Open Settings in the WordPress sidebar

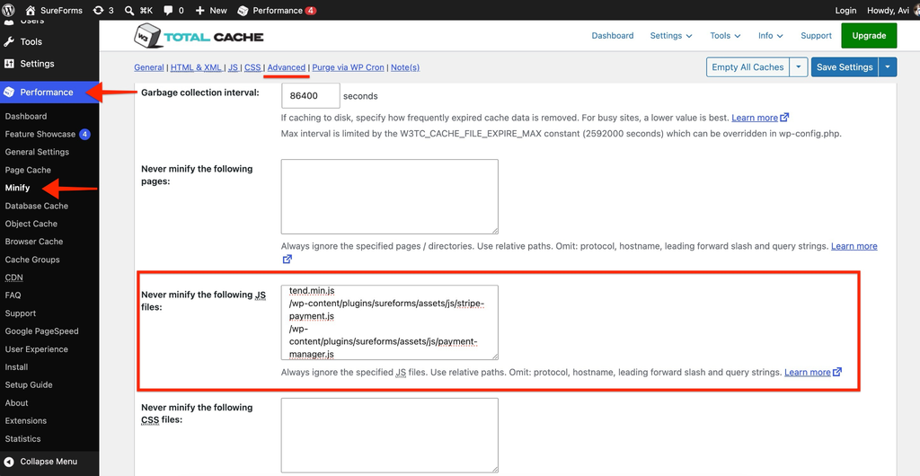pos(37,63)
